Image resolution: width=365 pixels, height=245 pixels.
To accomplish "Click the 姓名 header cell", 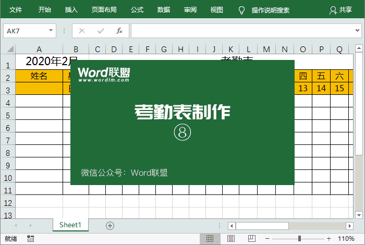I will point(39,76).
